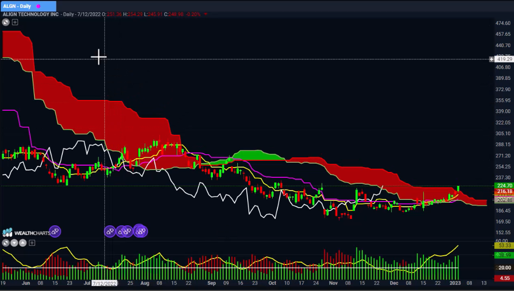Click the Oct label on the time axis
The image size is (514, 291).
[272, 283]
